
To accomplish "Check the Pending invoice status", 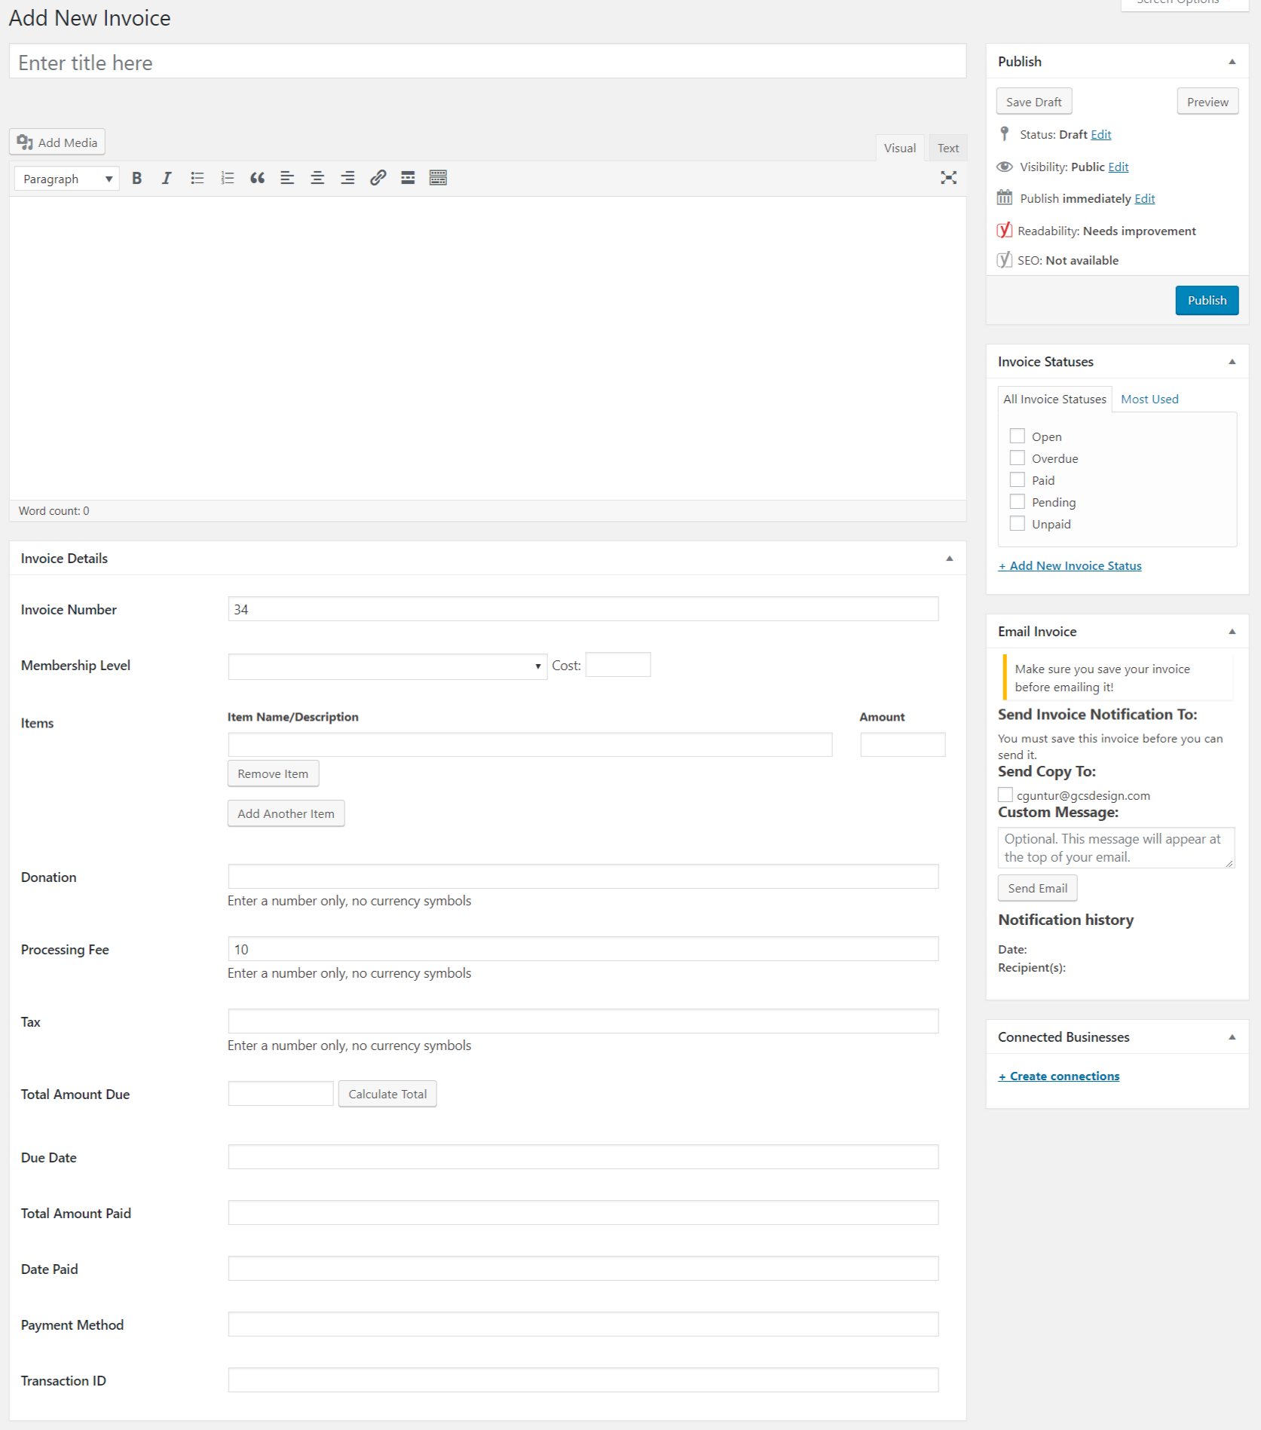I will pyautogui.click(x=1018, y=501).
